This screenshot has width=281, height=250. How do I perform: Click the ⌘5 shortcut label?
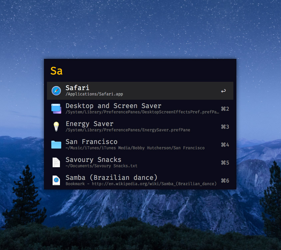click(225, 163)
